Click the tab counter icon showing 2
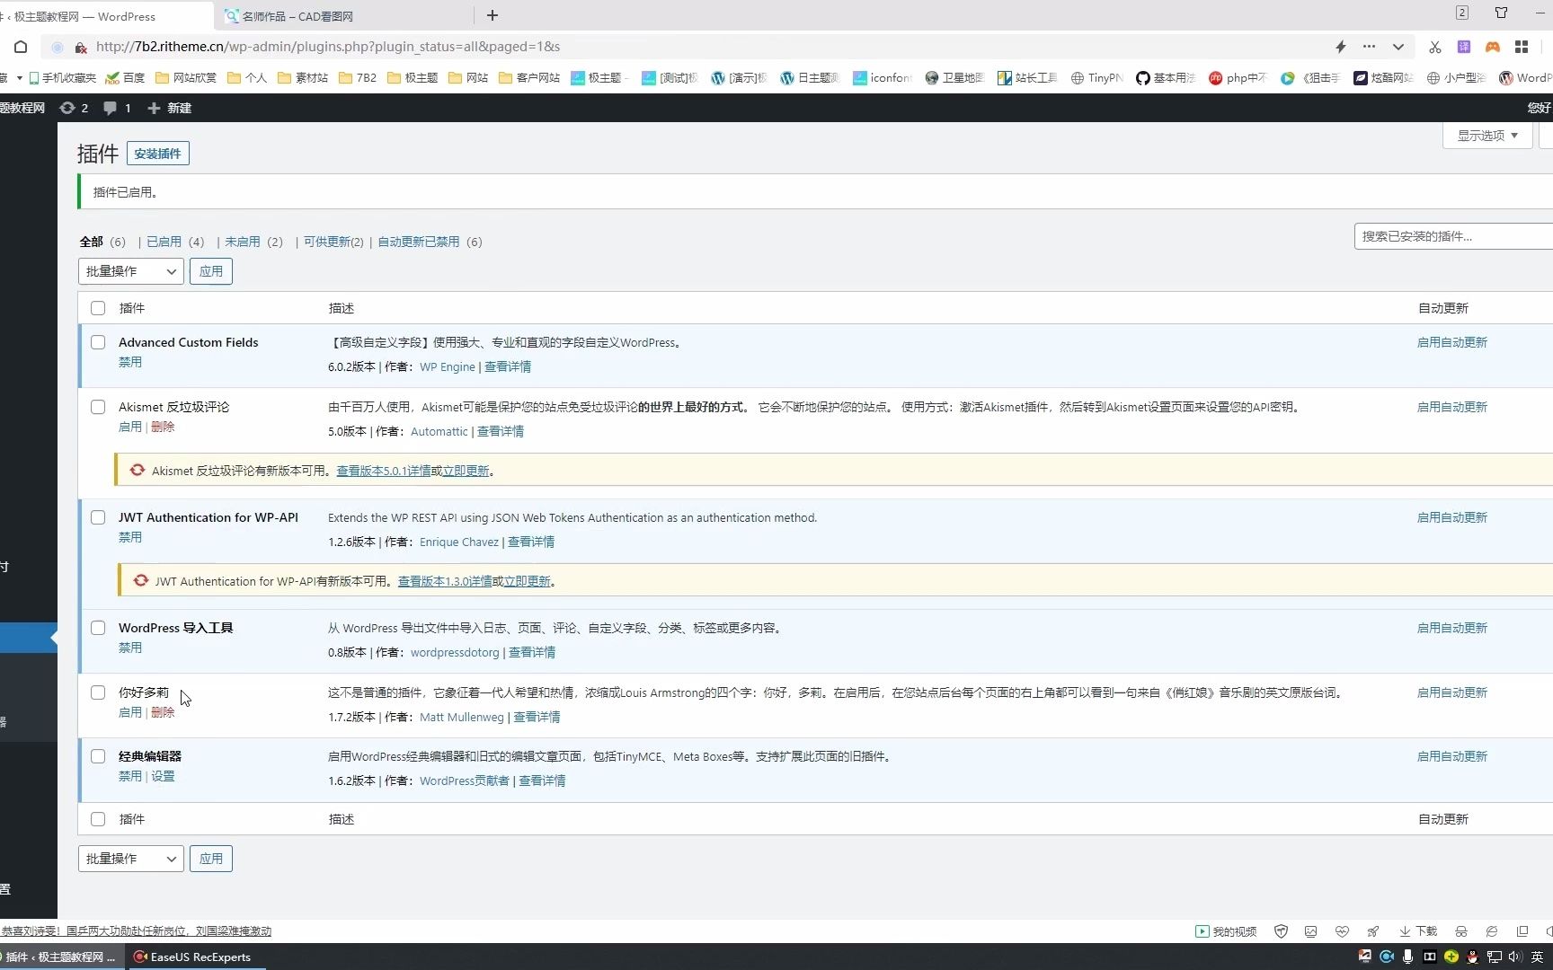This screenshot has height=970, width=1553. tap(1462, 13)
